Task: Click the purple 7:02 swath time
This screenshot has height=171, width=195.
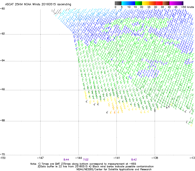Action: coord(86,160)
